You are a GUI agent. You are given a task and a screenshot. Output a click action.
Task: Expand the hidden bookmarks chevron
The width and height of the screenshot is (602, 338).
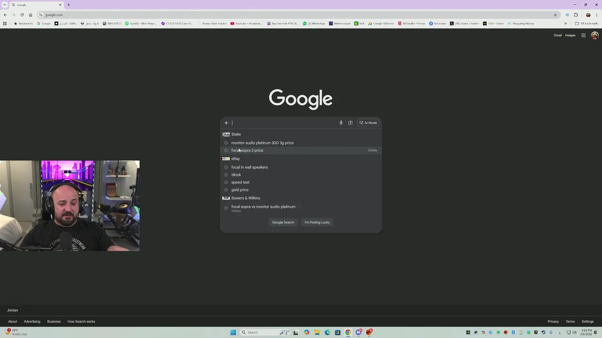[x=566, y=23]
